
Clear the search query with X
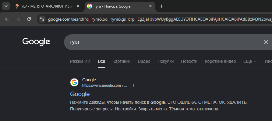pyautogui.click(x=266, y=42)
